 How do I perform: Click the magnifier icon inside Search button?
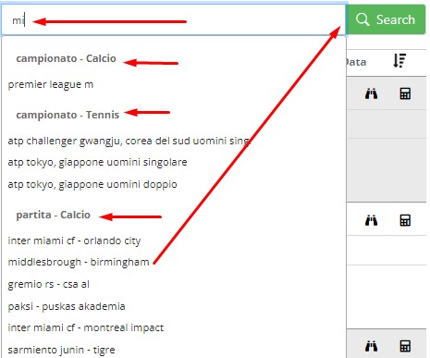point(362,19)
